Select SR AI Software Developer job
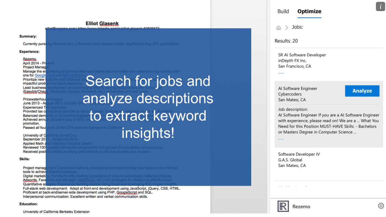The image size is (386, 217). [302, 55]
